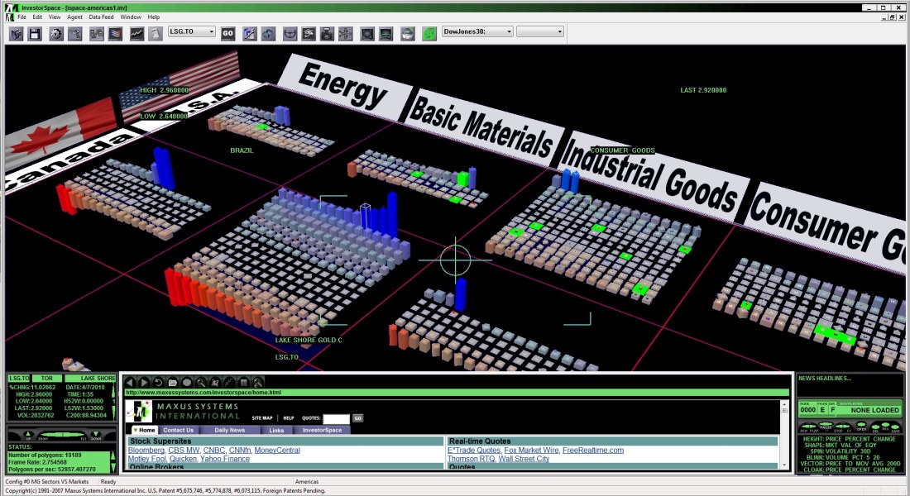Click the BRAZIL label in the 3D view
This screenshot has height=496, width=910.
pyautogui.click(x=242, y=150)
